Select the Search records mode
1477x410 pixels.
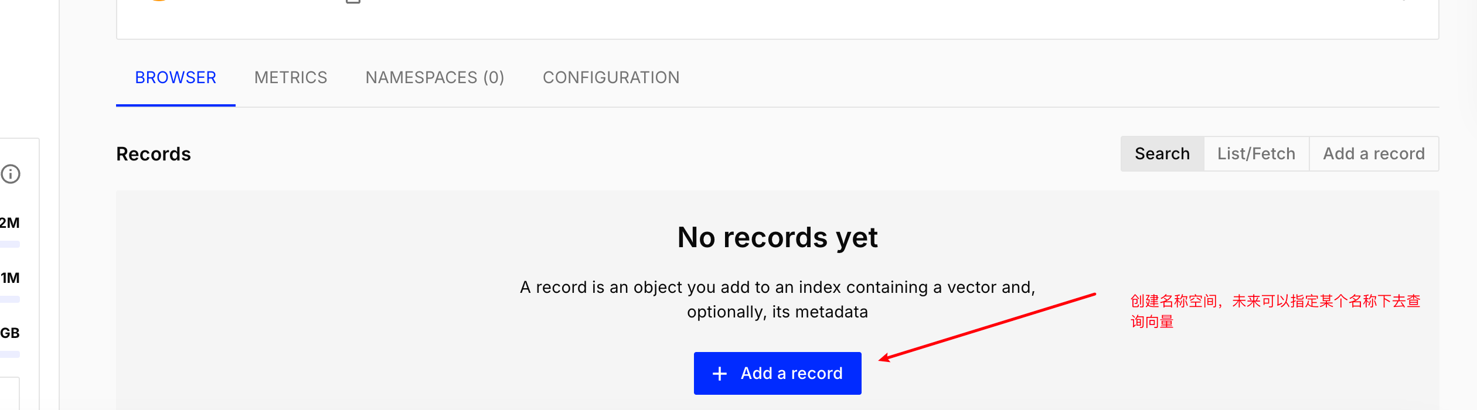(1162, 153)
